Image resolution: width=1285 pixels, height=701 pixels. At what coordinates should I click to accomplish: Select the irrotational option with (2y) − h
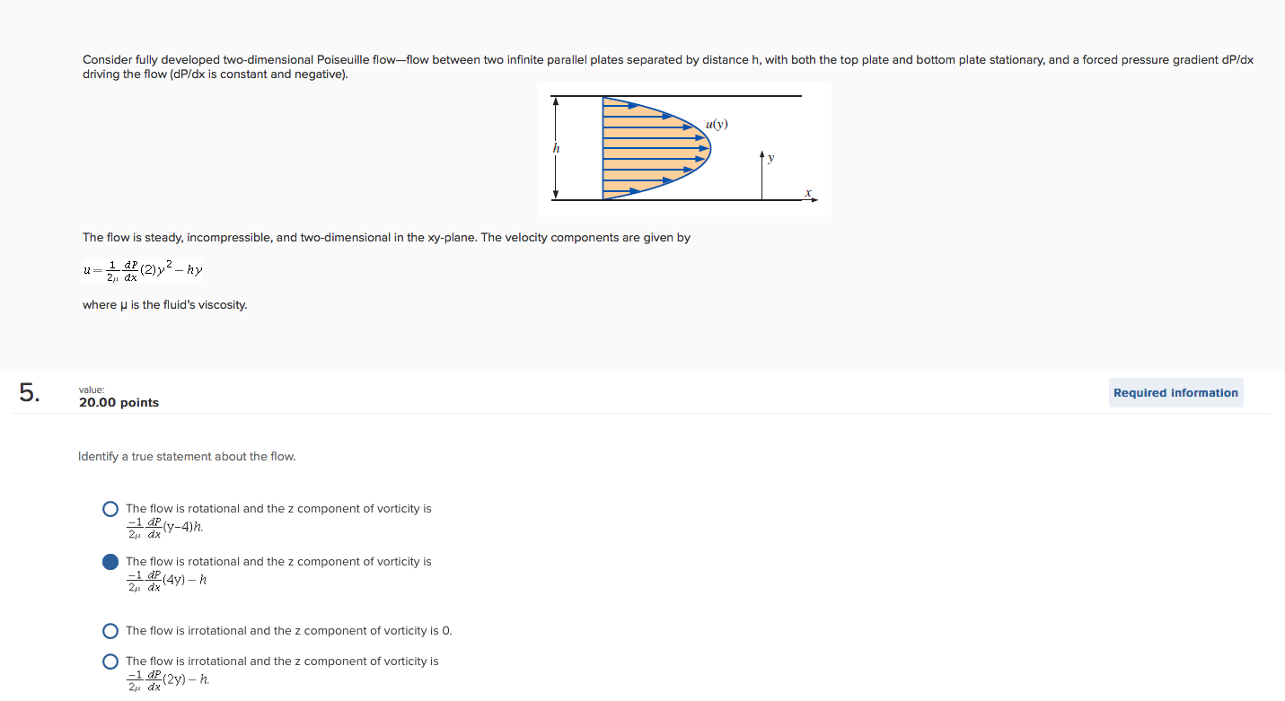point(110,662)
